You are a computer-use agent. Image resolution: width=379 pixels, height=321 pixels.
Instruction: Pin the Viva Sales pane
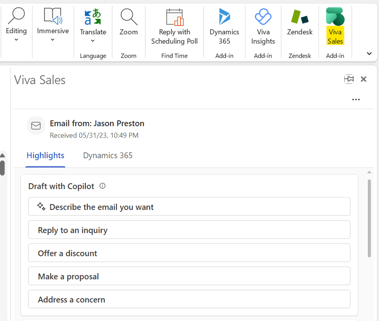tap(349, 79)
